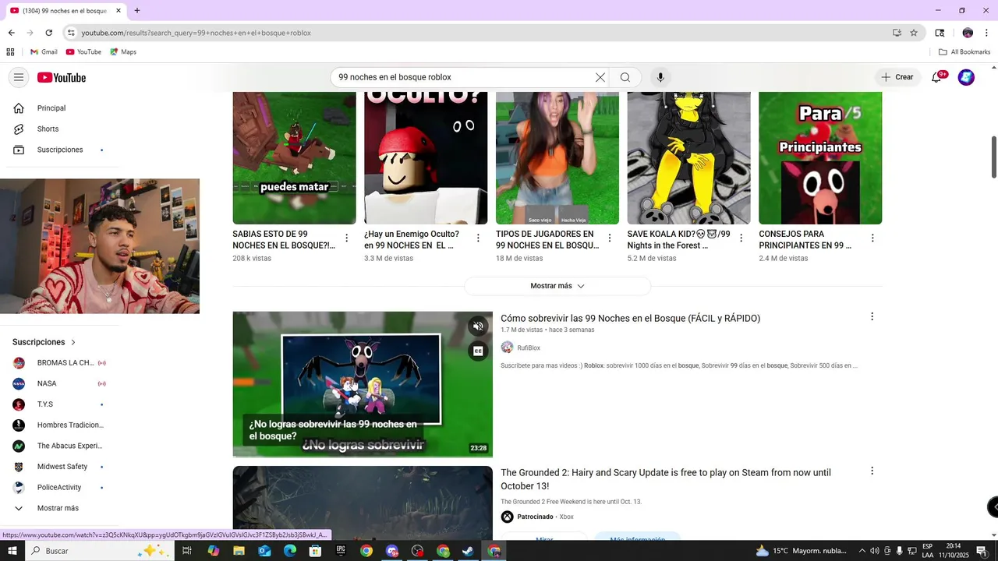Open options for Grounded 2 ad
The width and height of the screenshot is (998, 561).
[872, 471]
